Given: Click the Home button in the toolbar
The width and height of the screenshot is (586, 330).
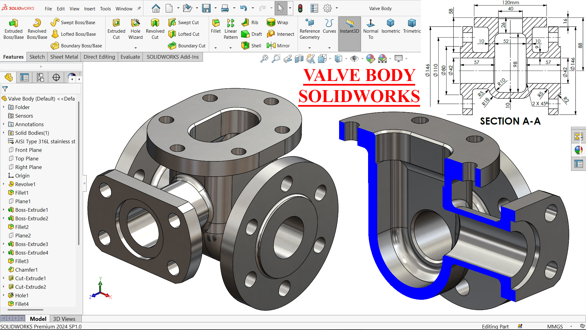Looking at the screenshot, I should coord(156,8).
